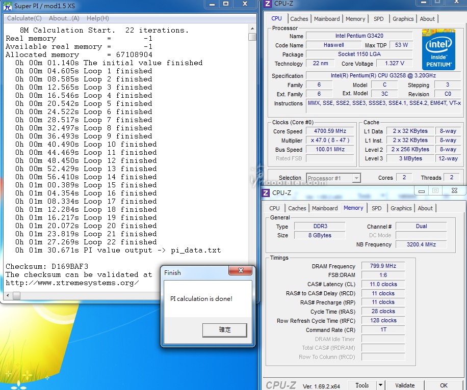
Task: Click the memory Type value DDR3
Action: 320,226
